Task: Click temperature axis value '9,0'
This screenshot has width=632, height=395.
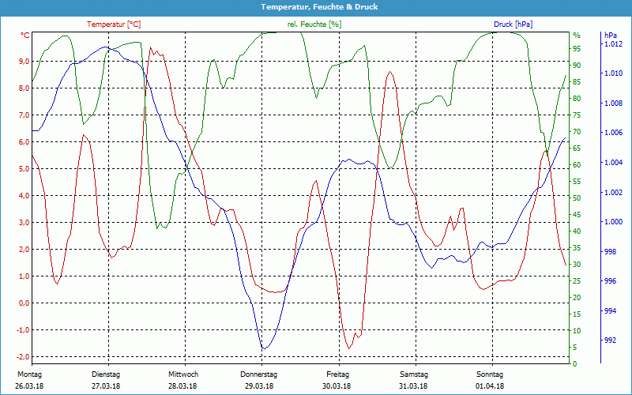Action: pos(24,62)
